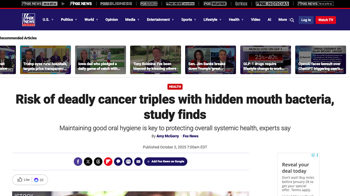Open the search magnifier icon

tap(292, 20)
